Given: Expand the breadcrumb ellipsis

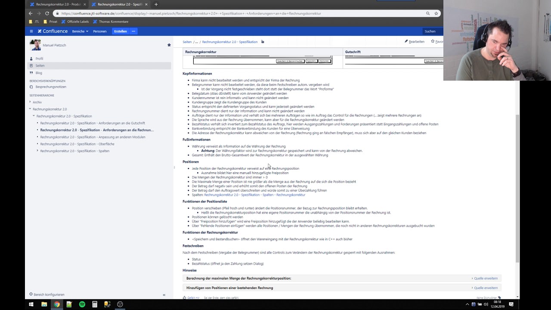Looking at the screenshot, I should (196, 42).
